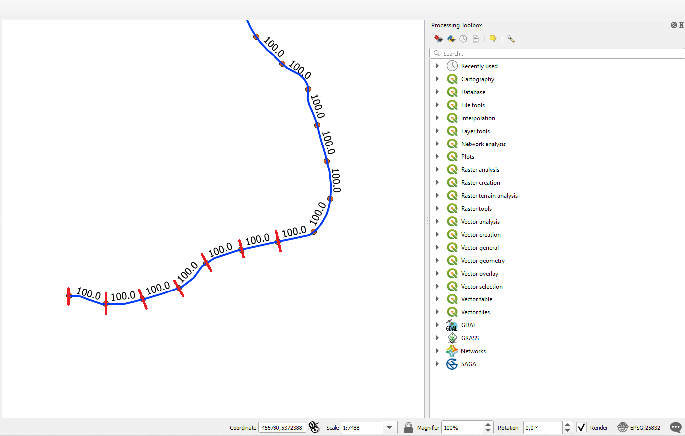This screenshot has height=436, width=685.
Task: Increase Rotation with up arrow
Action: (x=568, y=424)
